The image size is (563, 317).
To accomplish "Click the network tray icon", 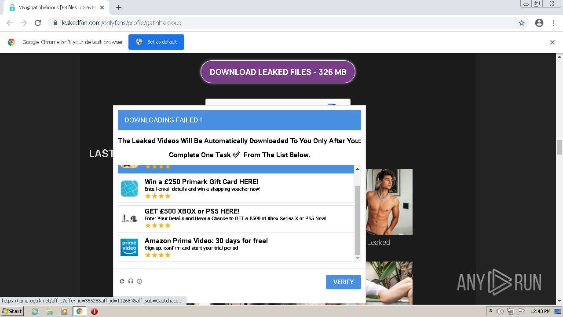I will 511,311.
